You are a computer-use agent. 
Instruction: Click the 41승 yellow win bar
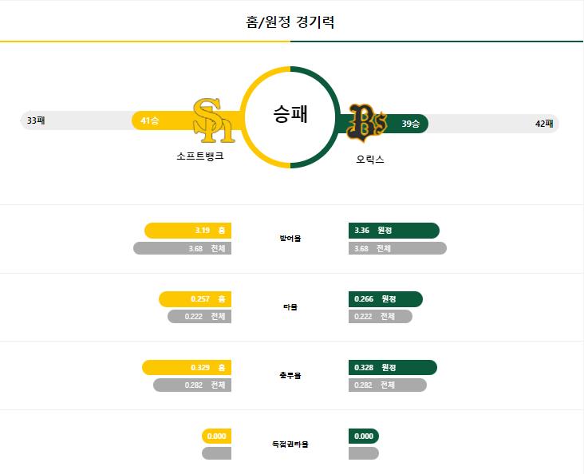[186, 120]
